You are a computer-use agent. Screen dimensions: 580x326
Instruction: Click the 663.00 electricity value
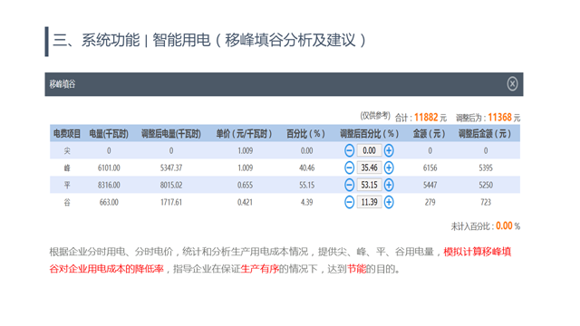pos(109,203)
